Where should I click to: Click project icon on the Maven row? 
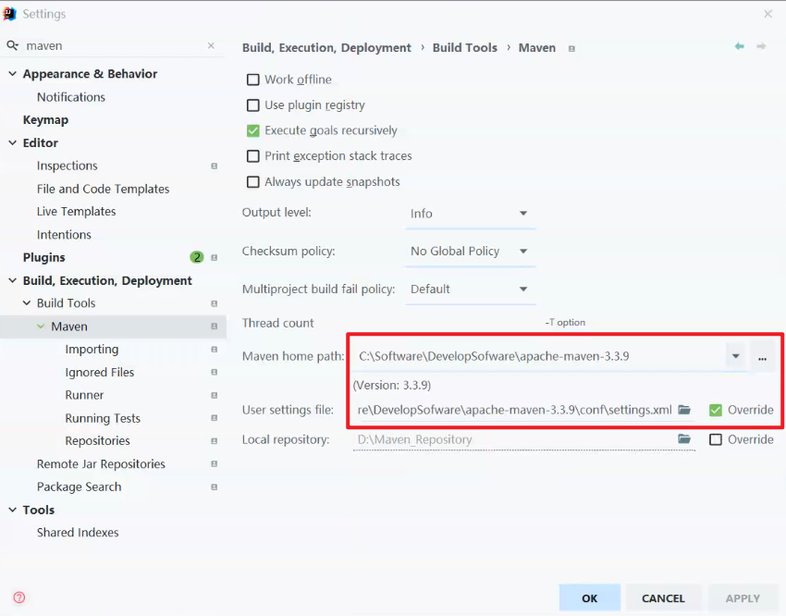pos(214,326)
